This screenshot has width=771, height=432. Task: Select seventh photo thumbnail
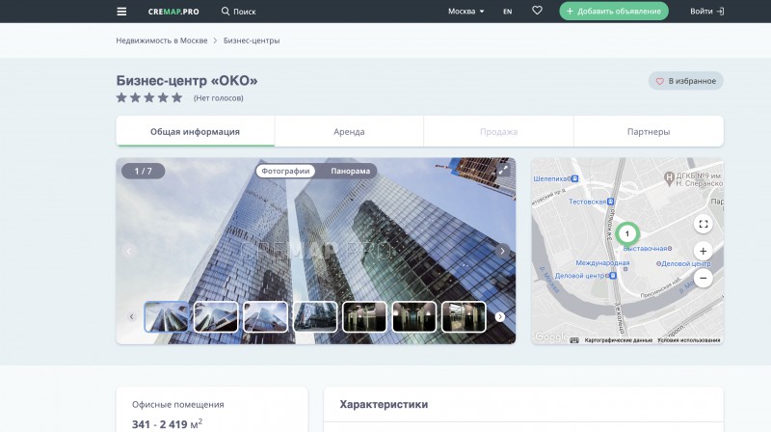(464, 317)
